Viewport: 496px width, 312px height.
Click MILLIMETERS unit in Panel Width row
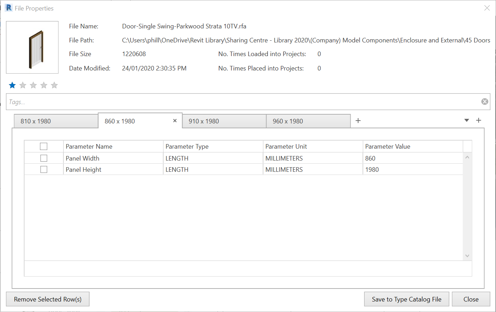click(313, 158)
